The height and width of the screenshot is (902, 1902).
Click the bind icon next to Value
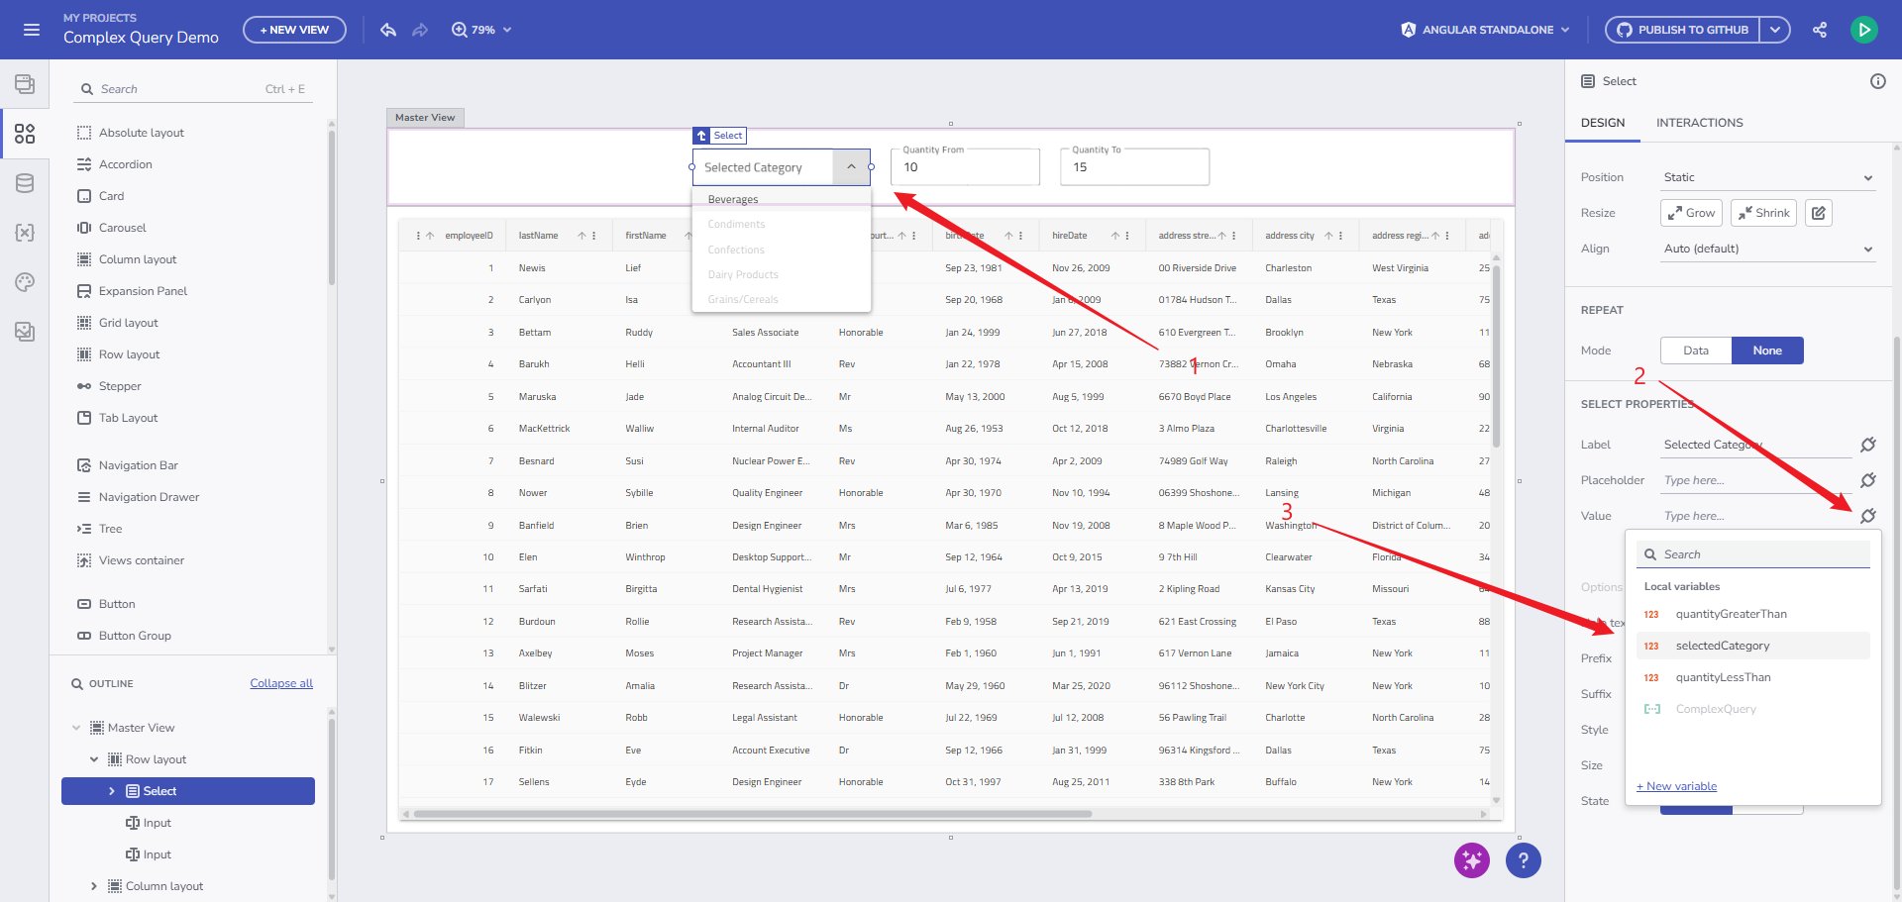coord(1868,516)
